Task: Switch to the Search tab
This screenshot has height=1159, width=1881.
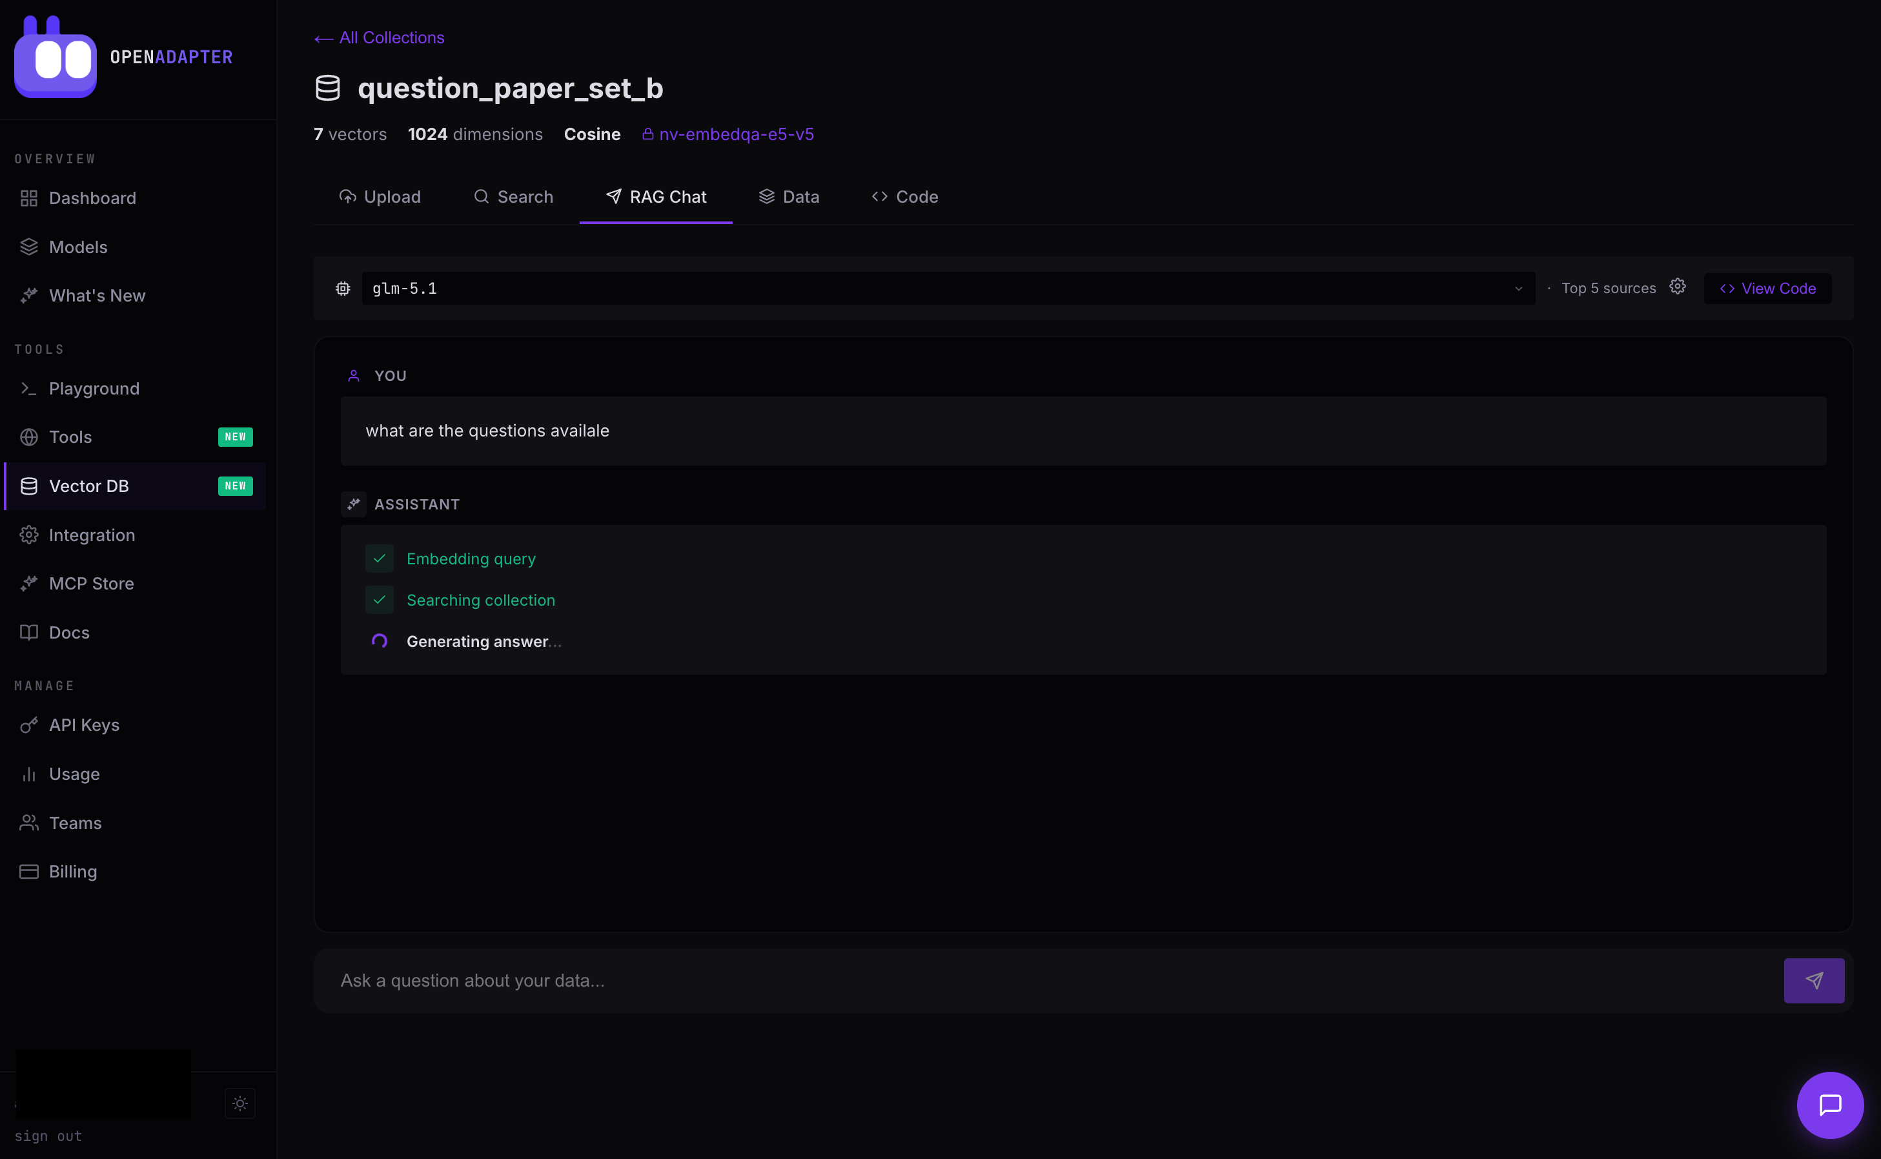Action: (x=513, y=197)
